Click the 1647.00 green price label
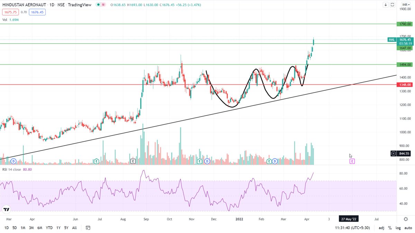Screen dimensions: 415x233 (404, 48)
